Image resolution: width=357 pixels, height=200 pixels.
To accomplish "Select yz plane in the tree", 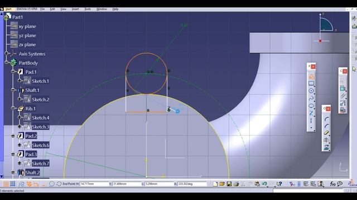I will (x=27, y=36).
